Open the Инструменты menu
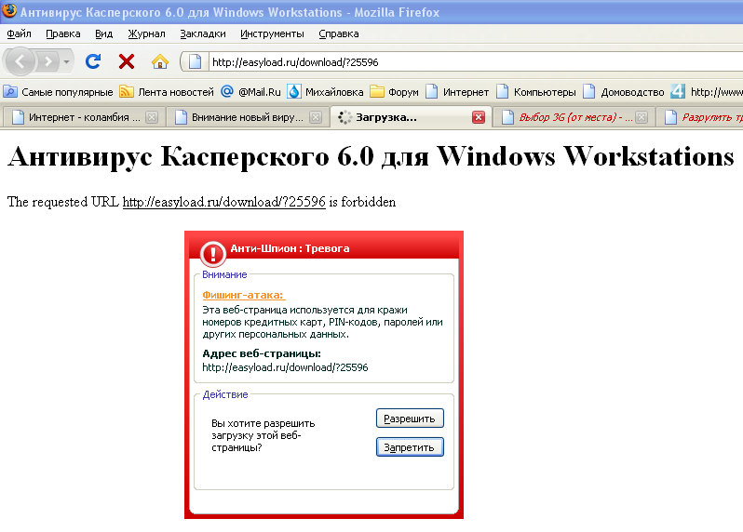 click(x=272, y=33)
